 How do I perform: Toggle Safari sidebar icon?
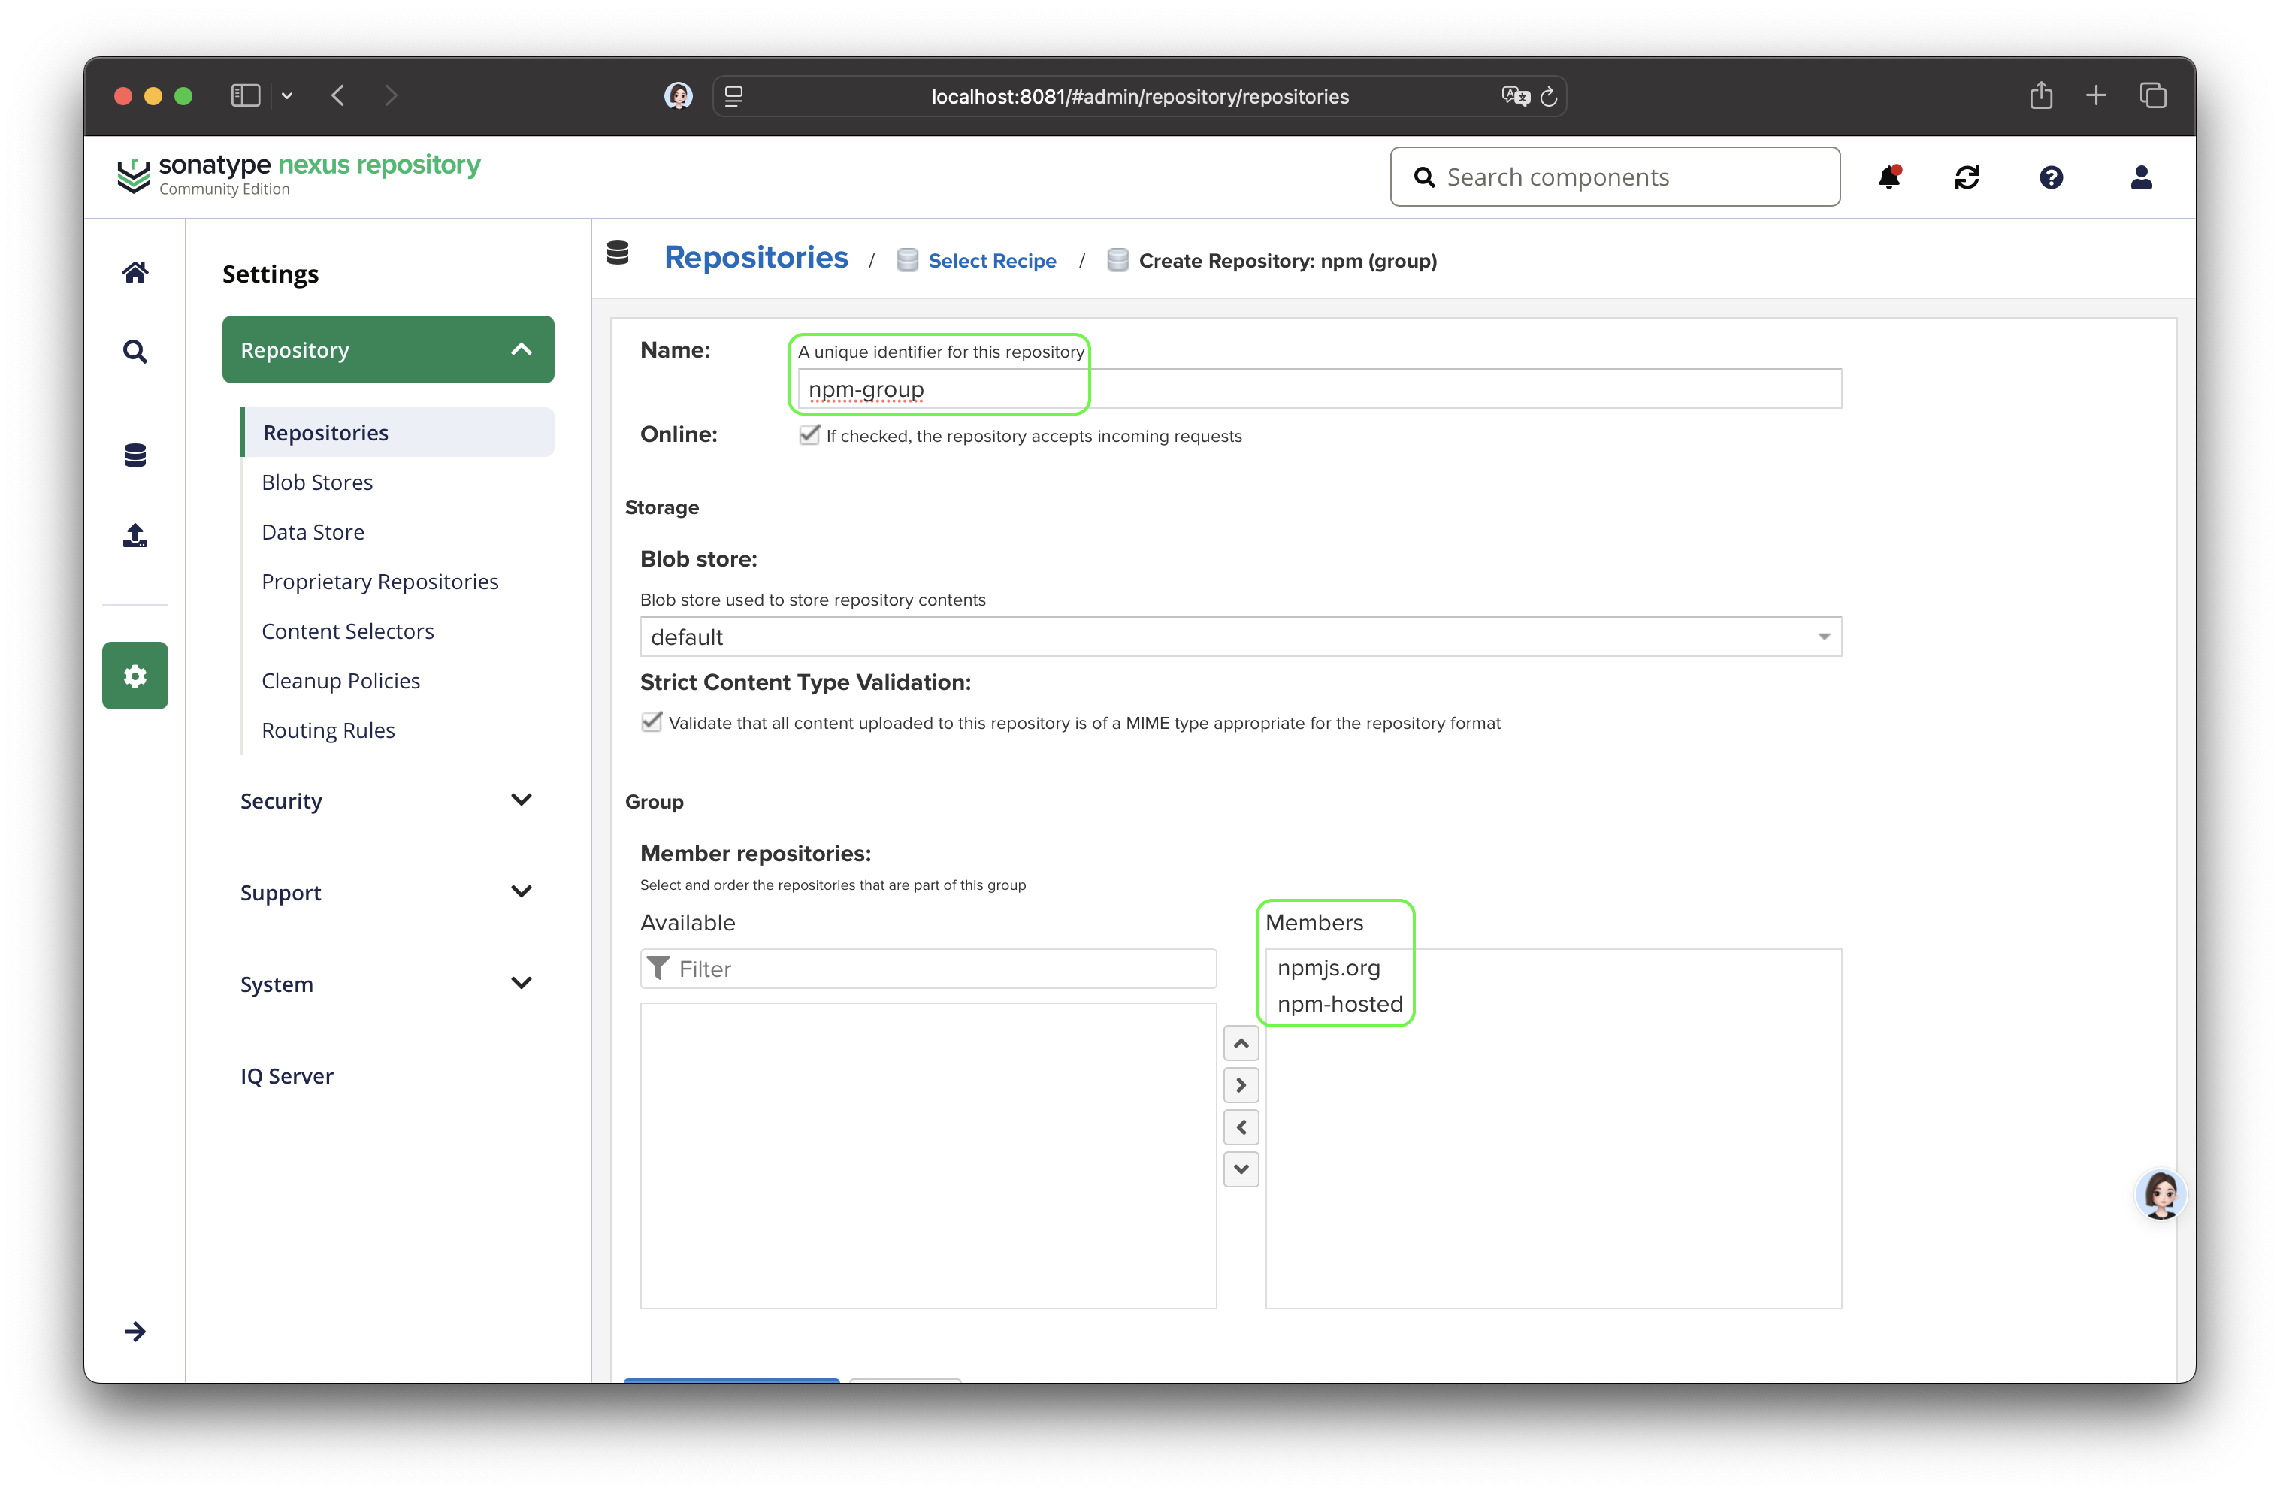click(x=245, y=96)
